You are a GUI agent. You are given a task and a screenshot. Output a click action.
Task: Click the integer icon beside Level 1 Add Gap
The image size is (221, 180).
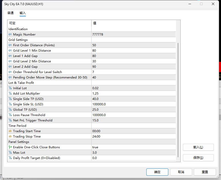tap(10, 56)
